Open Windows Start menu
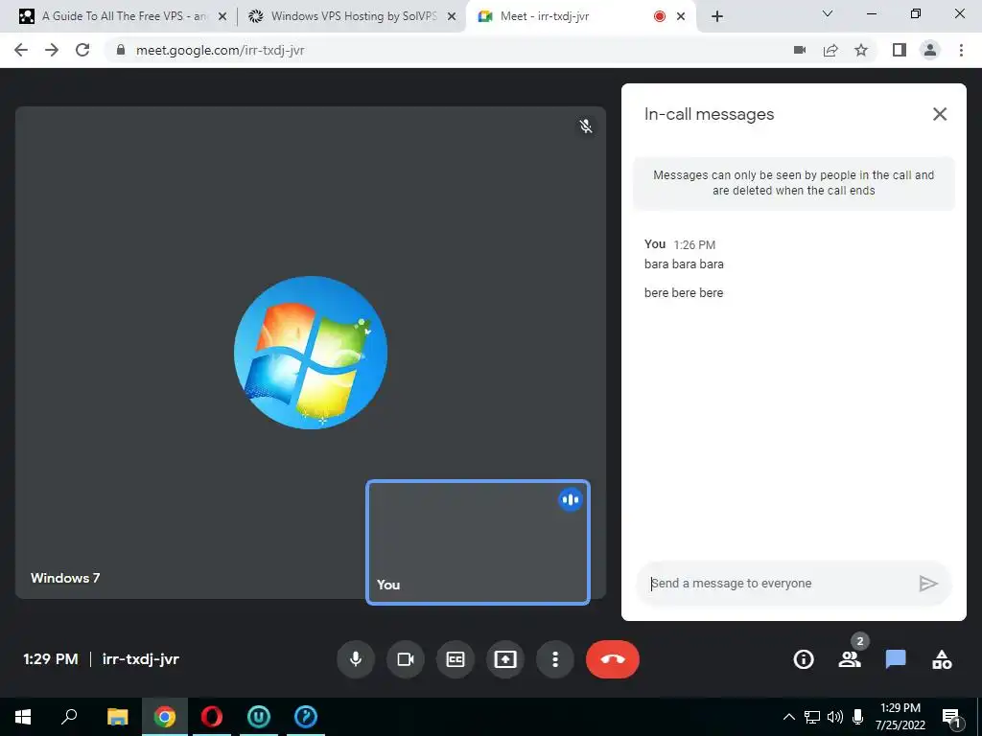 point(23,717)
